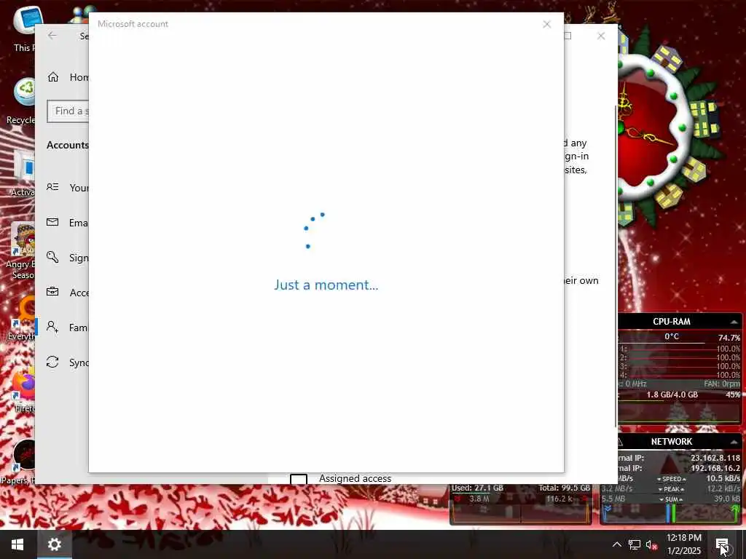Click the Total: 99.5 GB disk label
Image resolution: width=746 pixels, height=559 pixels.
[x=565, y=488]
